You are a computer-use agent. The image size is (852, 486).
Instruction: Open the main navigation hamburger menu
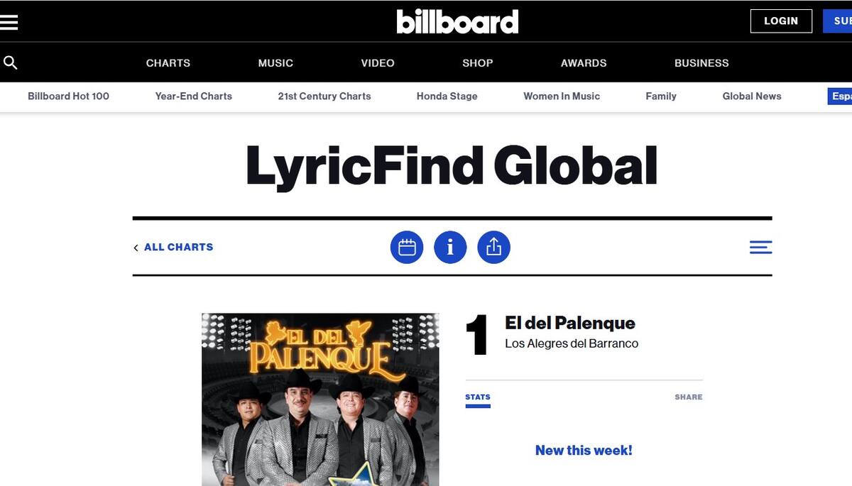9,21
